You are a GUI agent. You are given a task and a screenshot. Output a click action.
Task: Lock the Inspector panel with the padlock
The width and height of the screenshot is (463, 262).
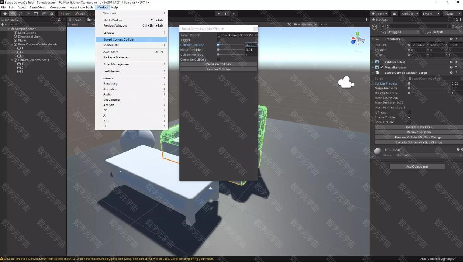click(x=456, y=20)
